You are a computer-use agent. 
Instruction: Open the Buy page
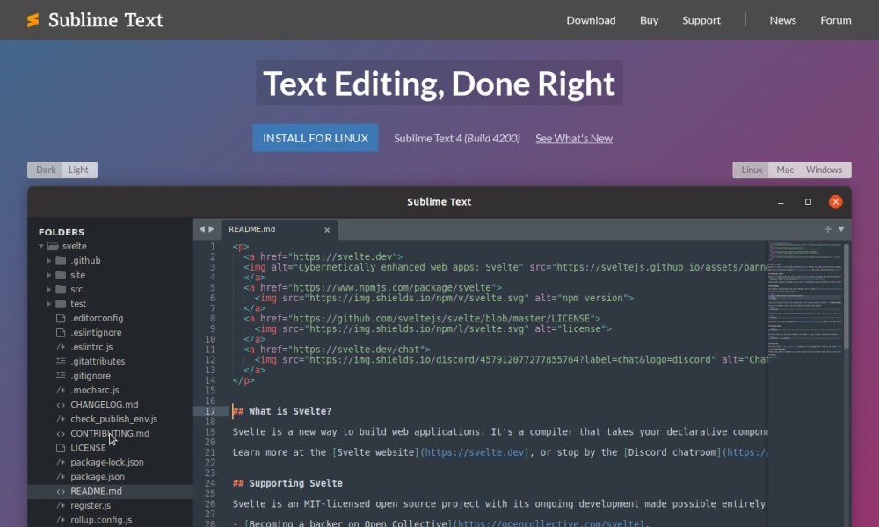click(x=650, y=20)
